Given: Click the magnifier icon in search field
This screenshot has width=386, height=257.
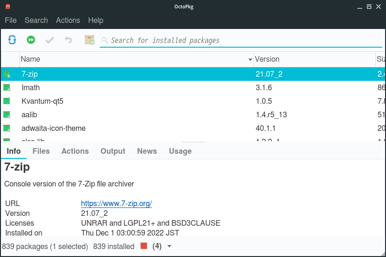Looking at the screenshot, I should click(x=104, y=40).
